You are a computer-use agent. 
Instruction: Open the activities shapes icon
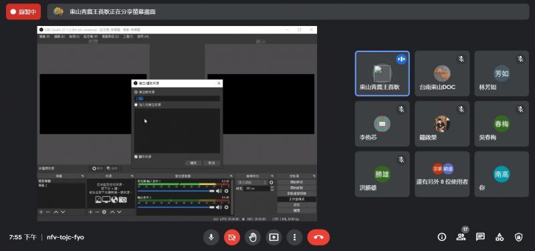pos(500,237)
